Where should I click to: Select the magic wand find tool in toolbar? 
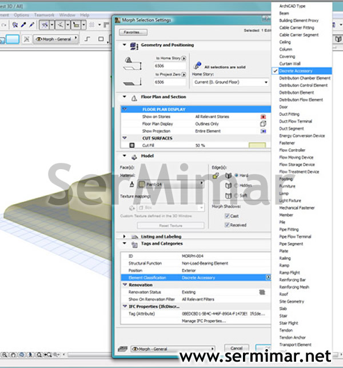(x=15, y=25)
